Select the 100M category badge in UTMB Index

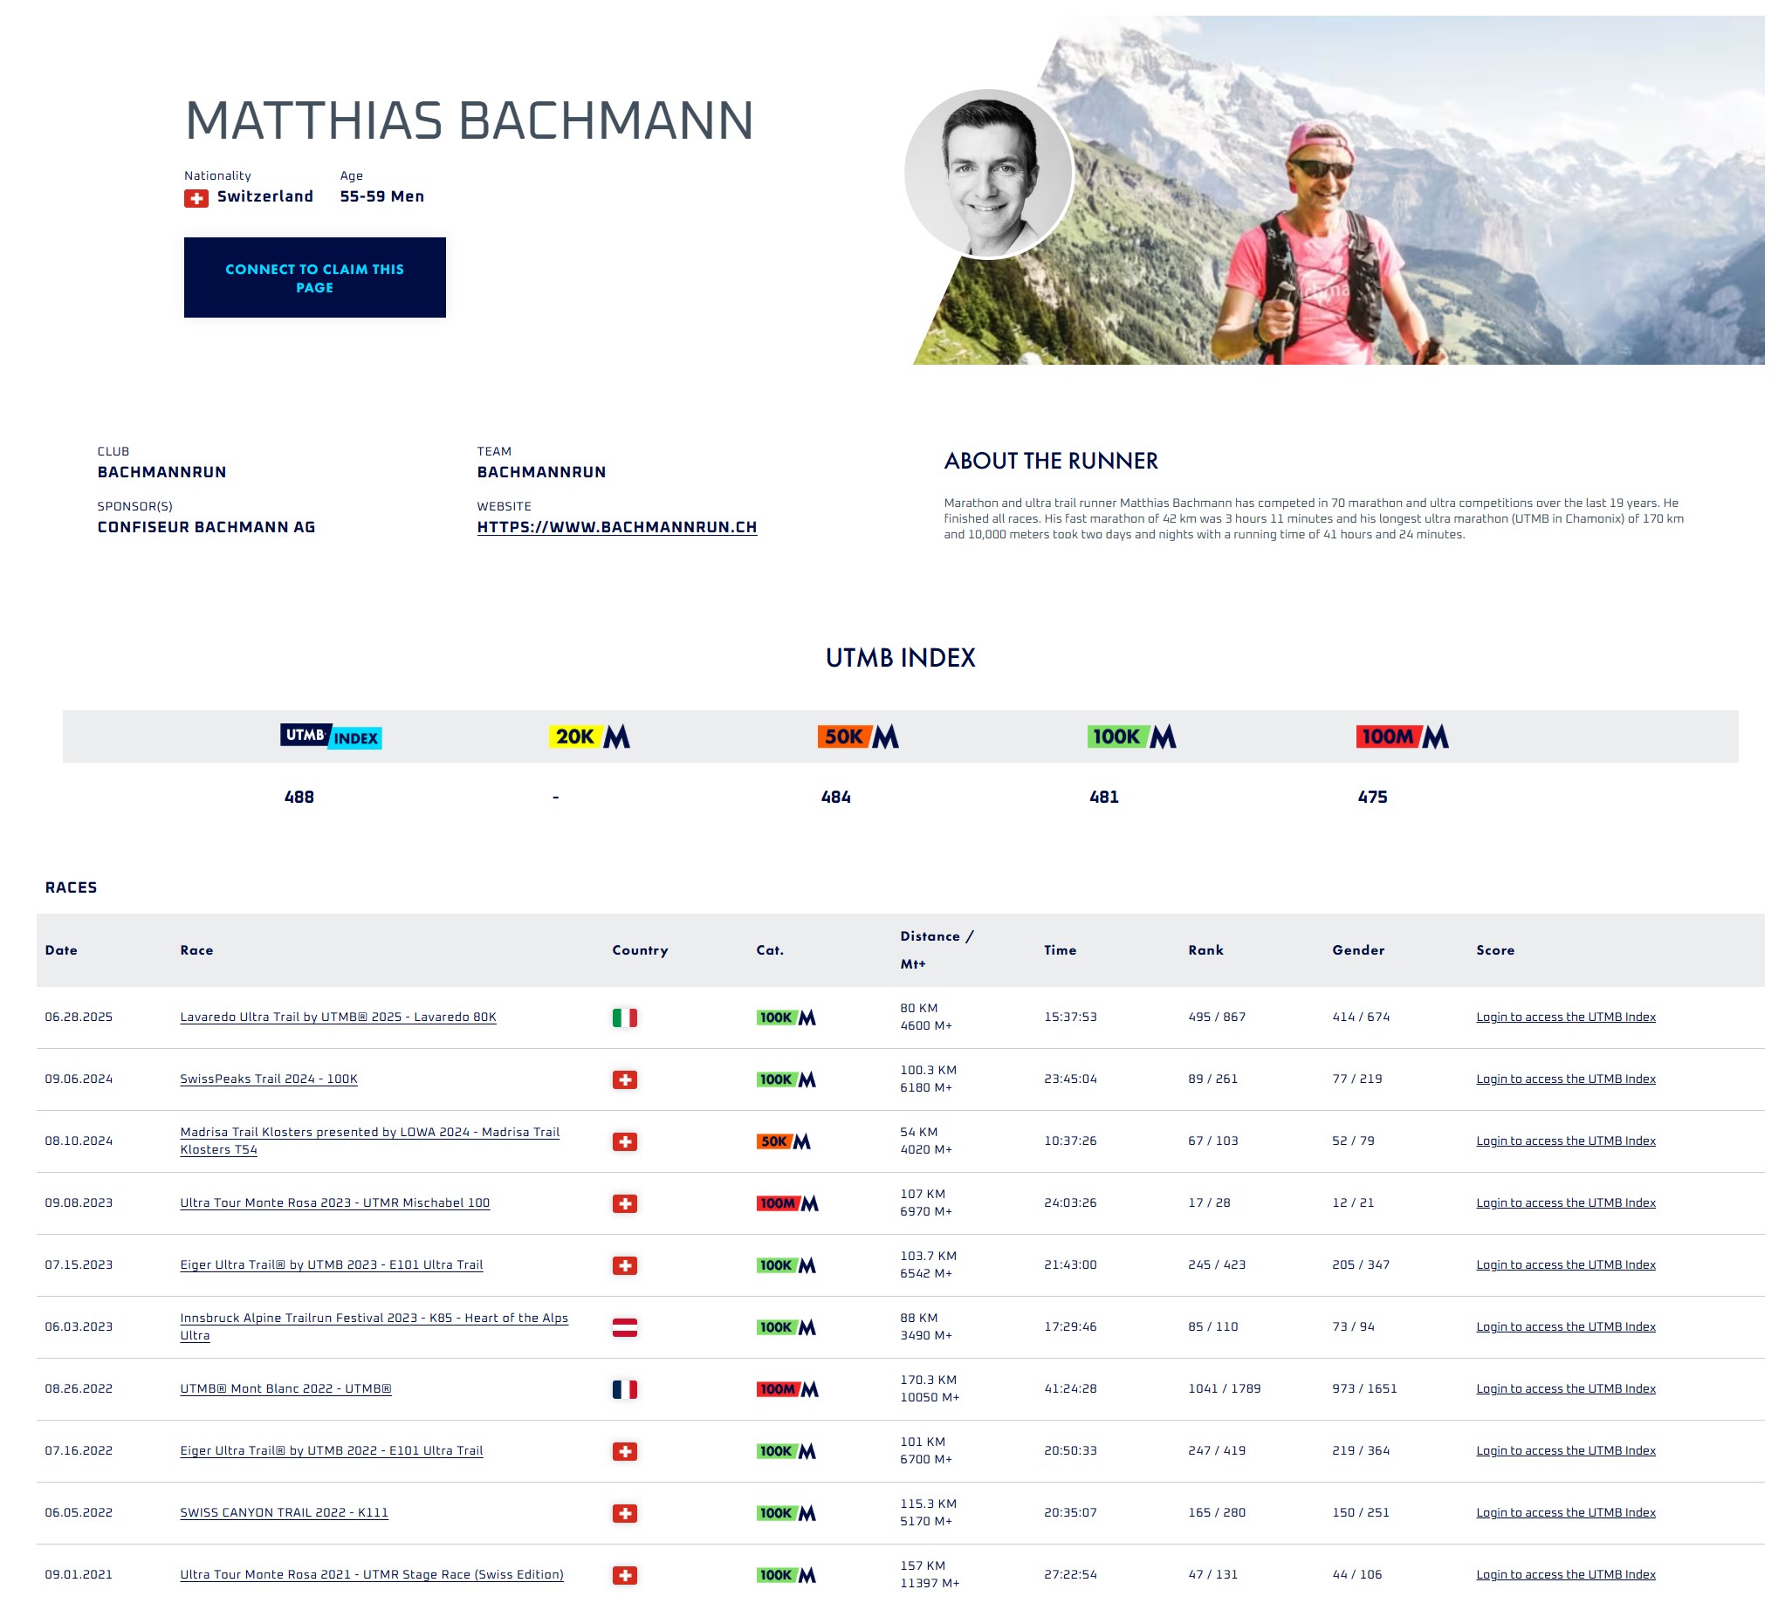coord(1402,736)
